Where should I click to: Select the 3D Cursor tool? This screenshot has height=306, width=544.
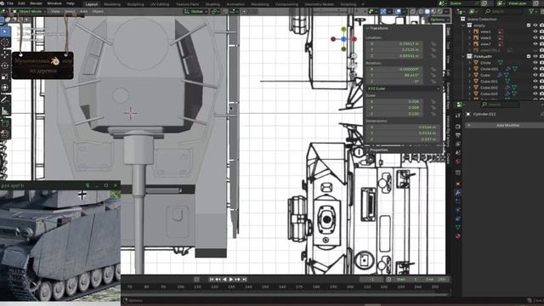(x=5, y=42)
